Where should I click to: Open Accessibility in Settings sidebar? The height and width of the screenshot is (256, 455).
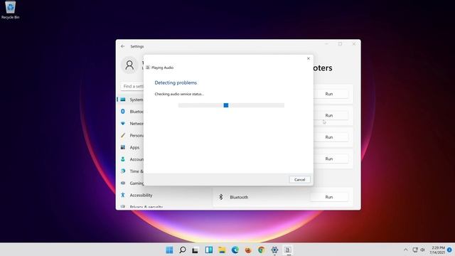click(x=141, y=195)
